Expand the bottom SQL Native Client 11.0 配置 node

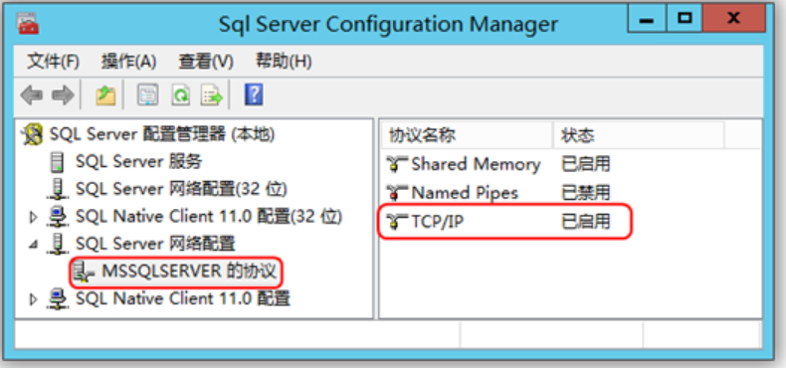33,299
